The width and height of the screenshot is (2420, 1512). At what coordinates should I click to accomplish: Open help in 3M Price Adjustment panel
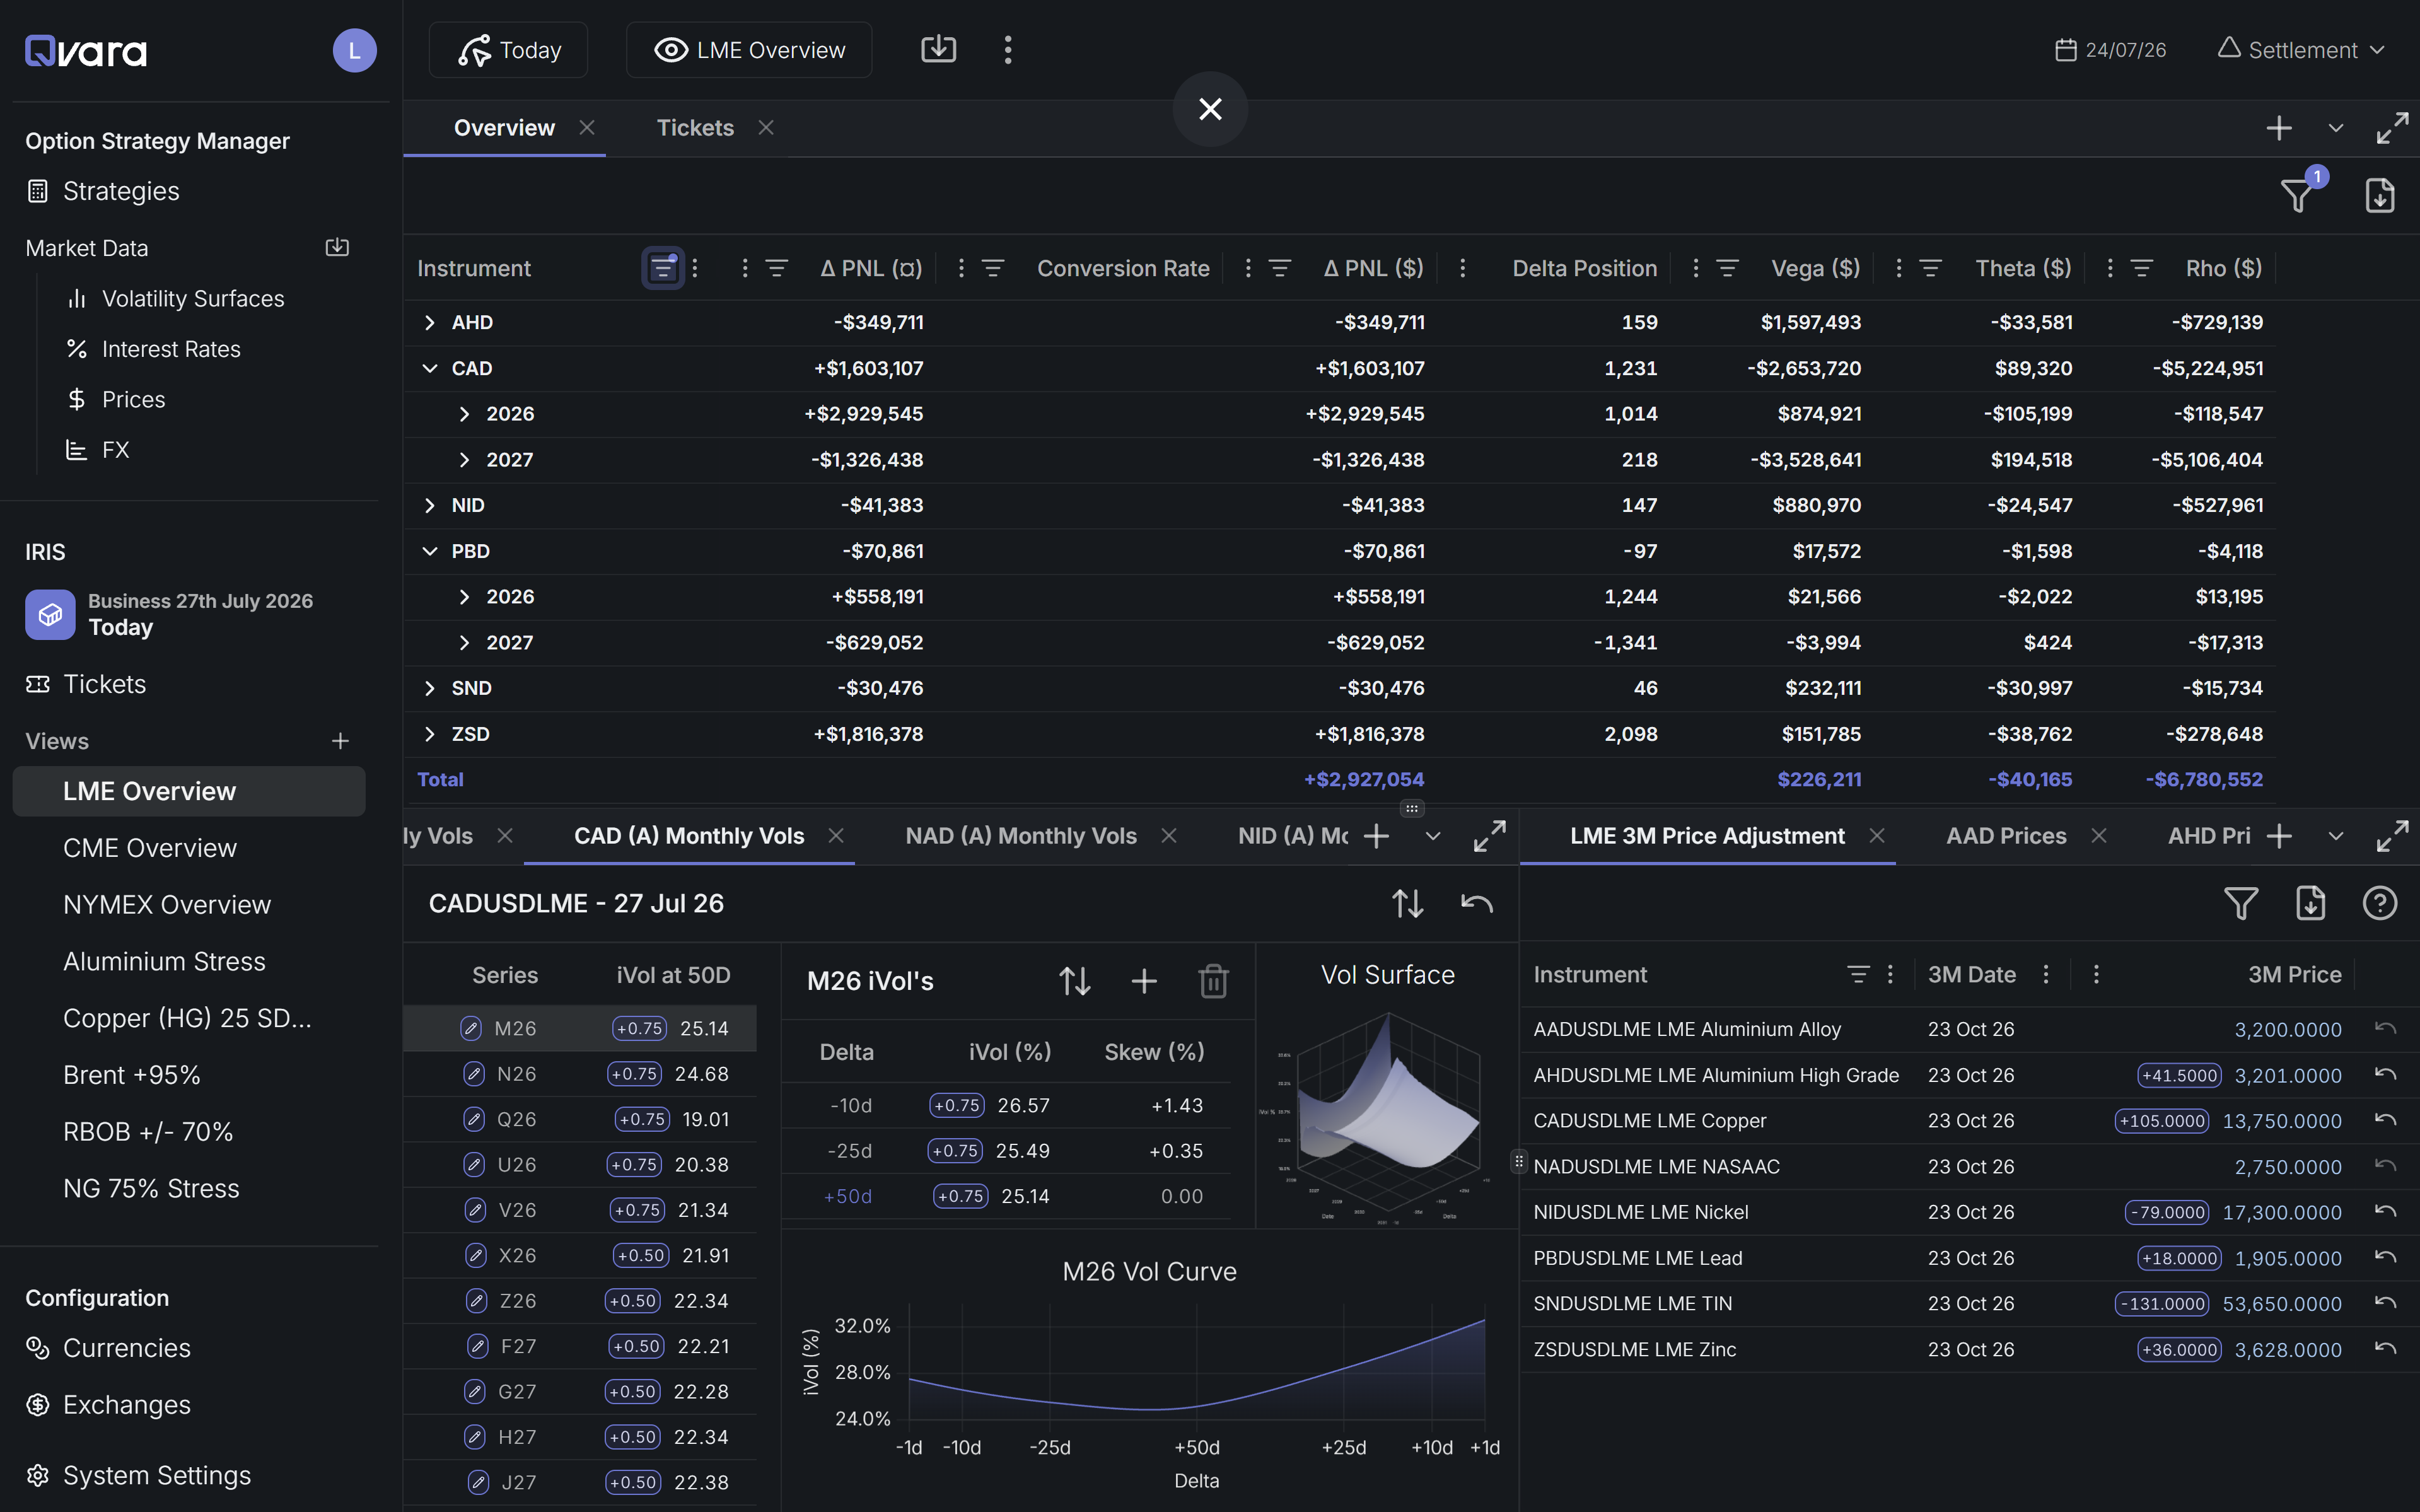[x=2379, y=903]
